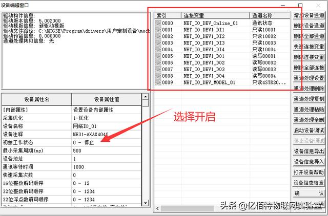
Task: Click the row icon for index 0000
Action: [158, 23]
